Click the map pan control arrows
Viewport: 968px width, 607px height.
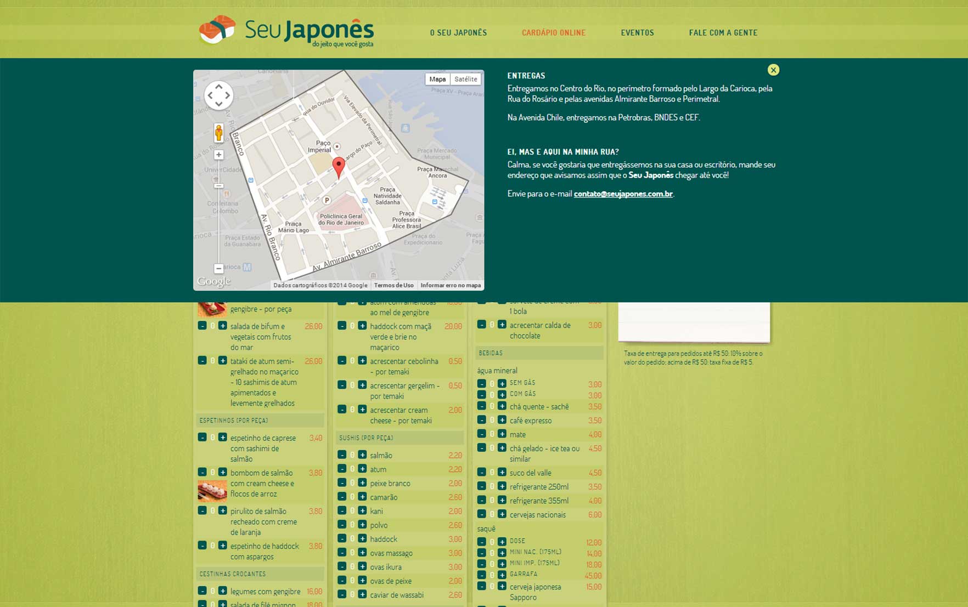[218, 95]
